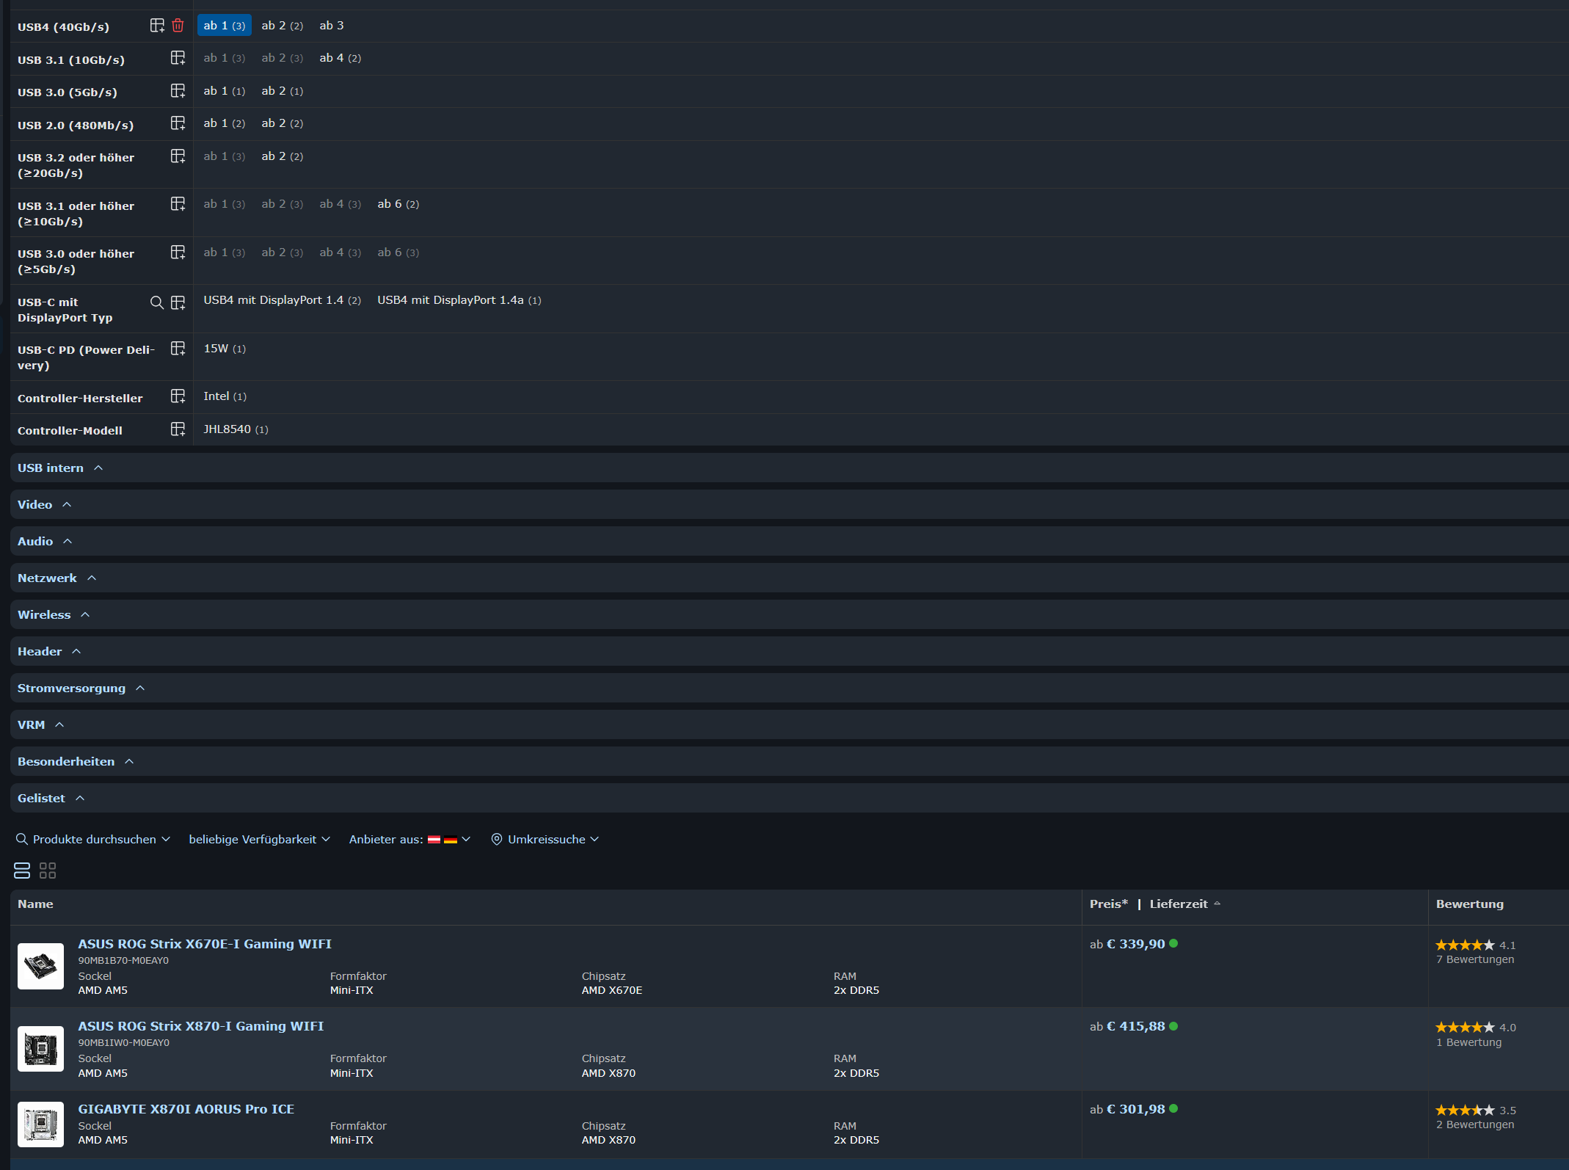The height and width of the screenshot is (1170, 1569).
Task: Open ASUS ROG Strix X670E-I Gaming WIFI link
Action: 205,944
